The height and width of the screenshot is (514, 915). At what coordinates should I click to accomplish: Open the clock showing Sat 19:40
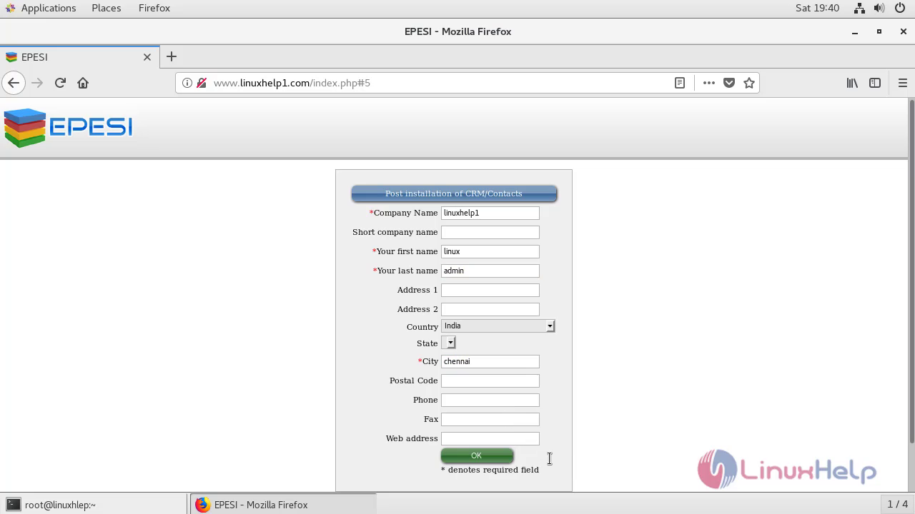point(817,8)
